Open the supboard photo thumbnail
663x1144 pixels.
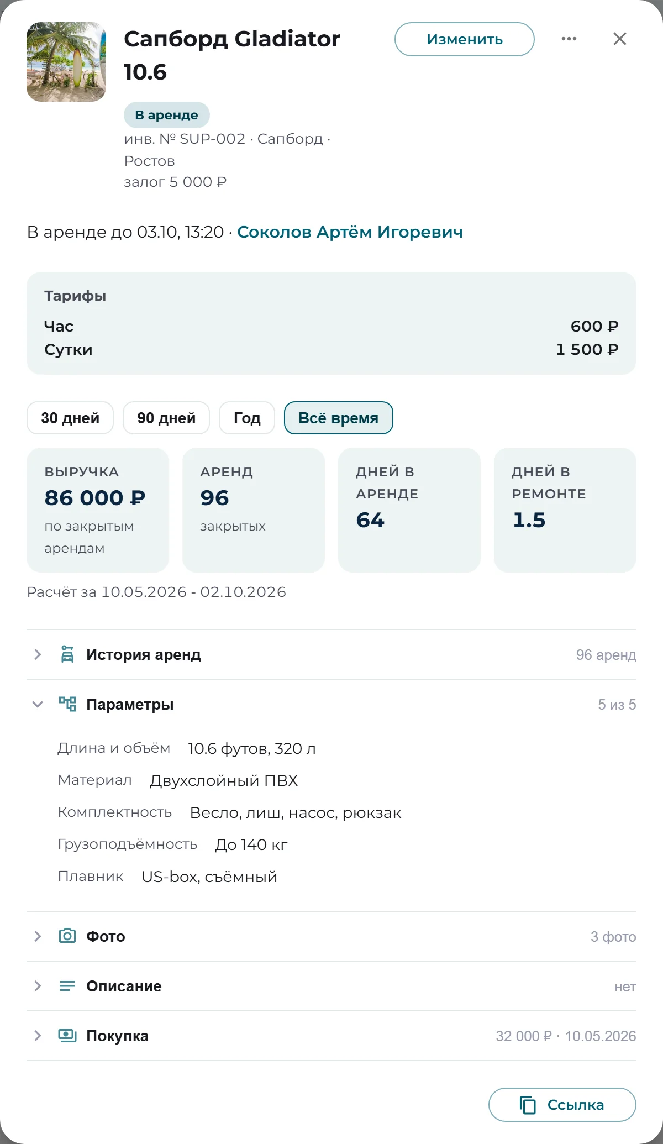[66, 62]
